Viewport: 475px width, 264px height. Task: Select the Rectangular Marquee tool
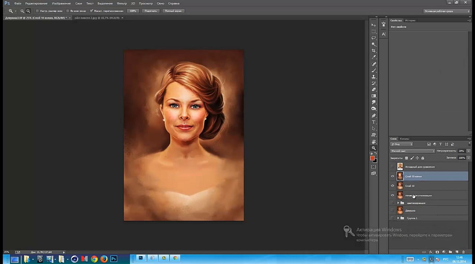(x=374, y=32)
